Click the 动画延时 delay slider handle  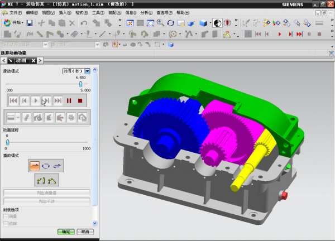(x=8, y=142)
